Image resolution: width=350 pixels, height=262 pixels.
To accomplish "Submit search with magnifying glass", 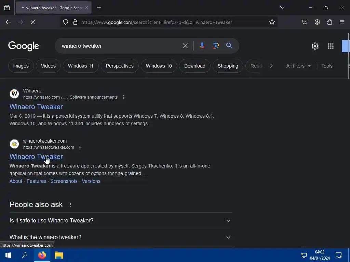I will (x=229, y=46).
